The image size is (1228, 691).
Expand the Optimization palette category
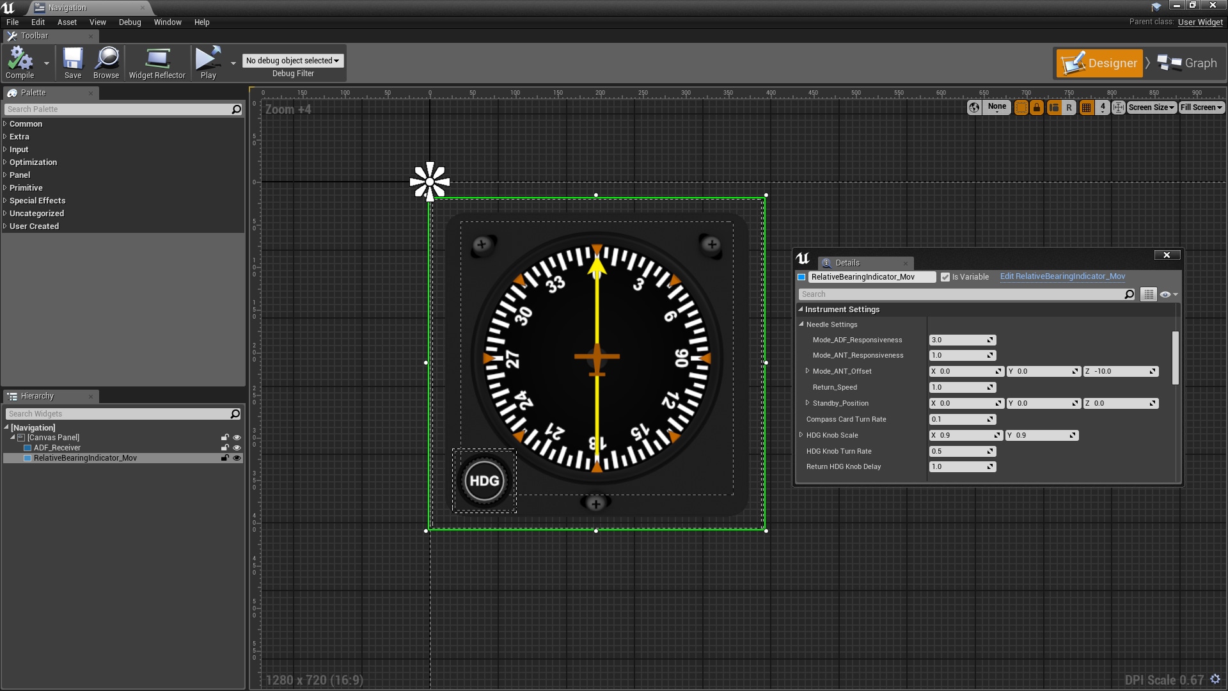pyautogui.click(x=5, y=163)
